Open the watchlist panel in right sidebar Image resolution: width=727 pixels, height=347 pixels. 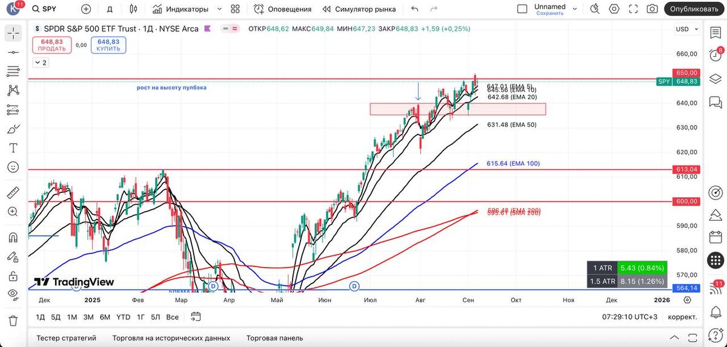(x=716, y=33)
